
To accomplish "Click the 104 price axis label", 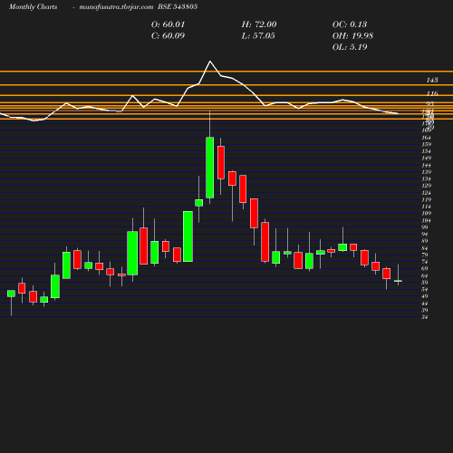I will point(427,220).
